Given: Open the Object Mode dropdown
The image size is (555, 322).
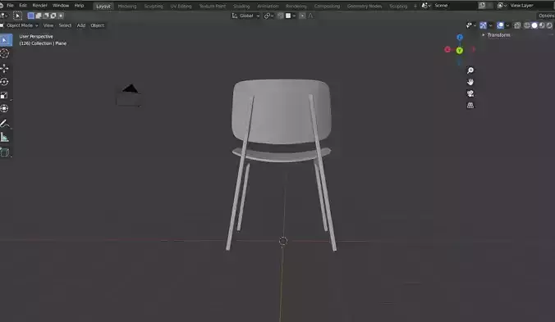Looking at the screenshot, I should pyautogui.click(x=20, y=25).
